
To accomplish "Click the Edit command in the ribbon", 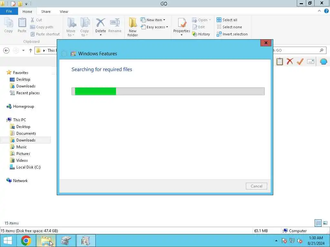I will pos(199,27).
